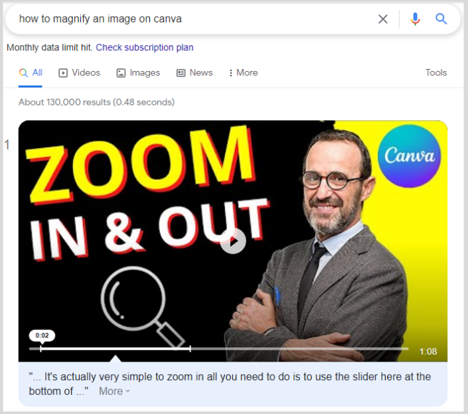The image size is (468, 414).
Task: Click the Canva logo badge in thumbnail
Action: 409,156
